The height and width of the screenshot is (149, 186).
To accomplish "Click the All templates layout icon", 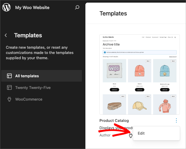I will (x=9, y=76).
